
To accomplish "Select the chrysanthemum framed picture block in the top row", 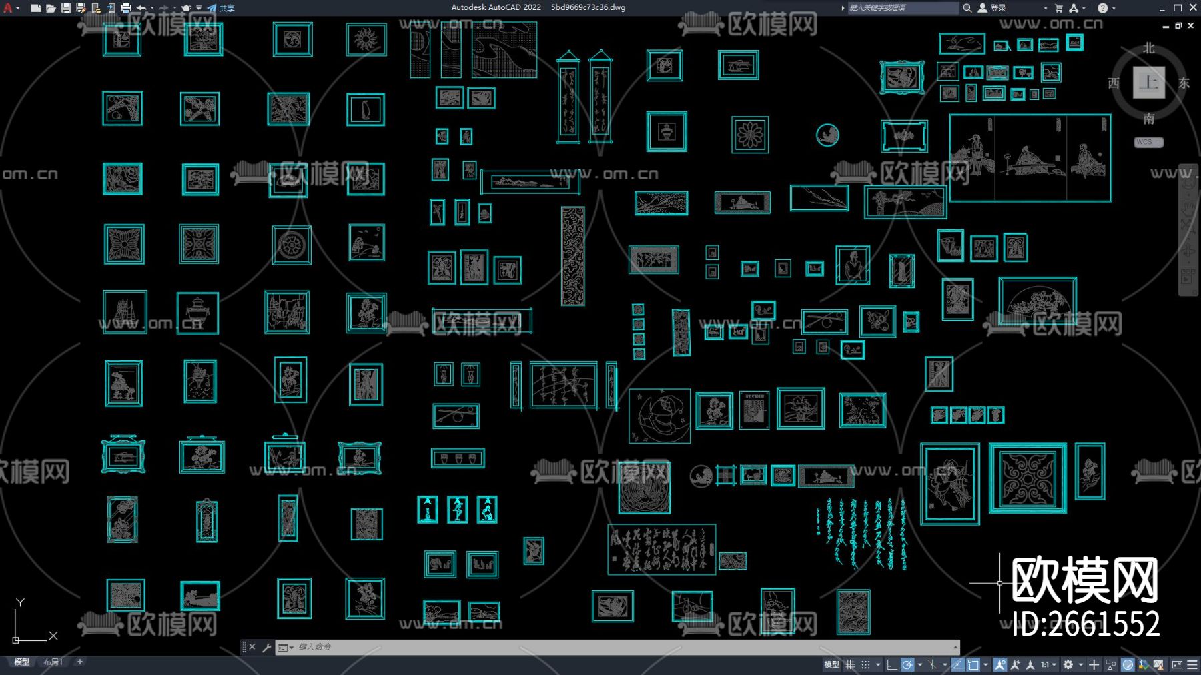I will 366,40.
